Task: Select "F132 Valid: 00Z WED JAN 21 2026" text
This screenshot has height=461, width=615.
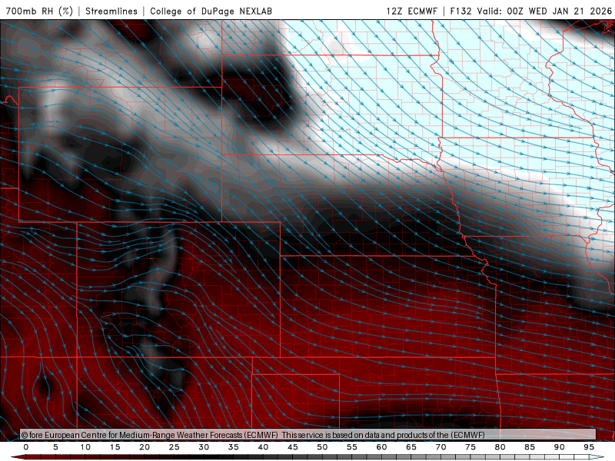Action: (531, 11)
